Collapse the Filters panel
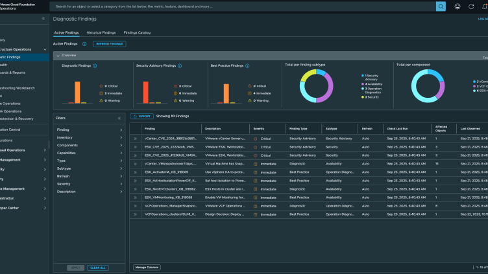This screenshot has width=488, height=274. pos(119,119)
